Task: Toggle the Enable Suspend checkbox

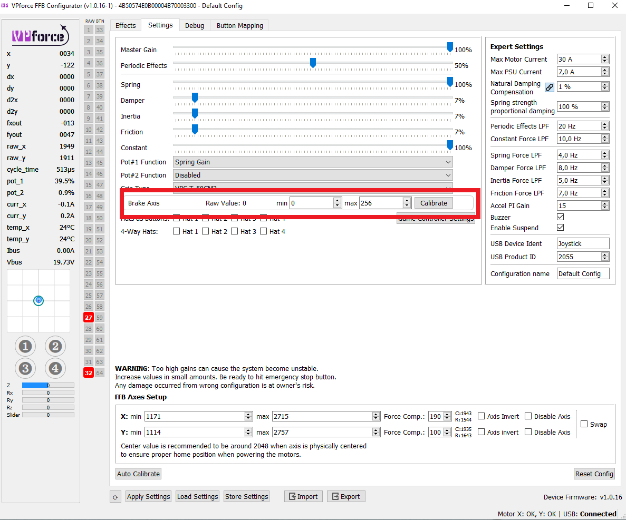Action: (561, 227)
